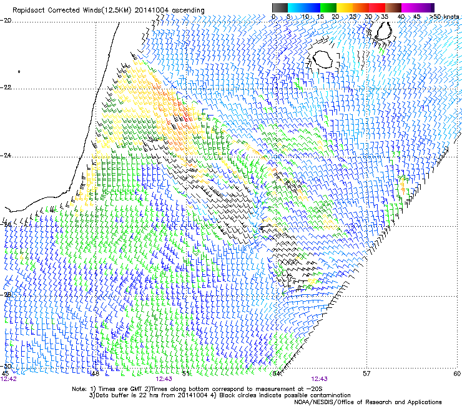Click the latitude label '-20'
This screenshot has width=462, height=406.
point(6,21)
